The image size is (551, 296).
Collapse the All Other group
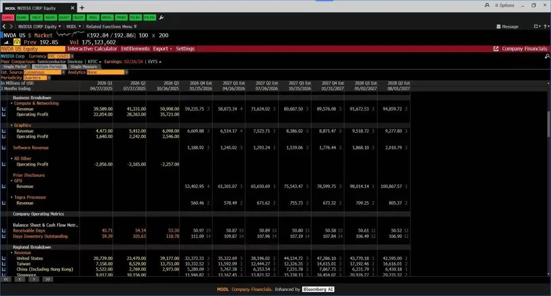12,158
